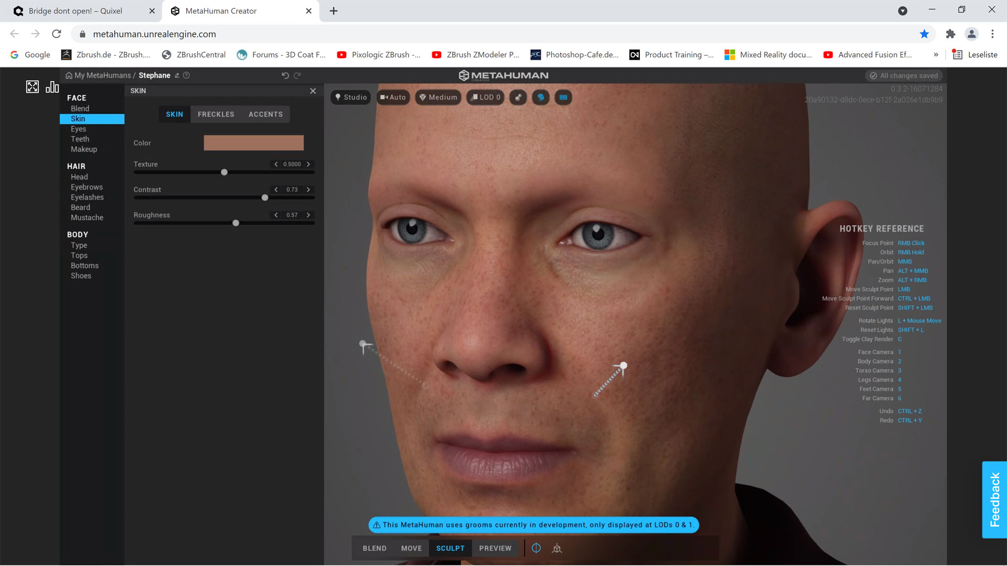This screenshot has width=1007, height=566.
Task: Open Face Makeup section
Action: click(x=84, y=149)
